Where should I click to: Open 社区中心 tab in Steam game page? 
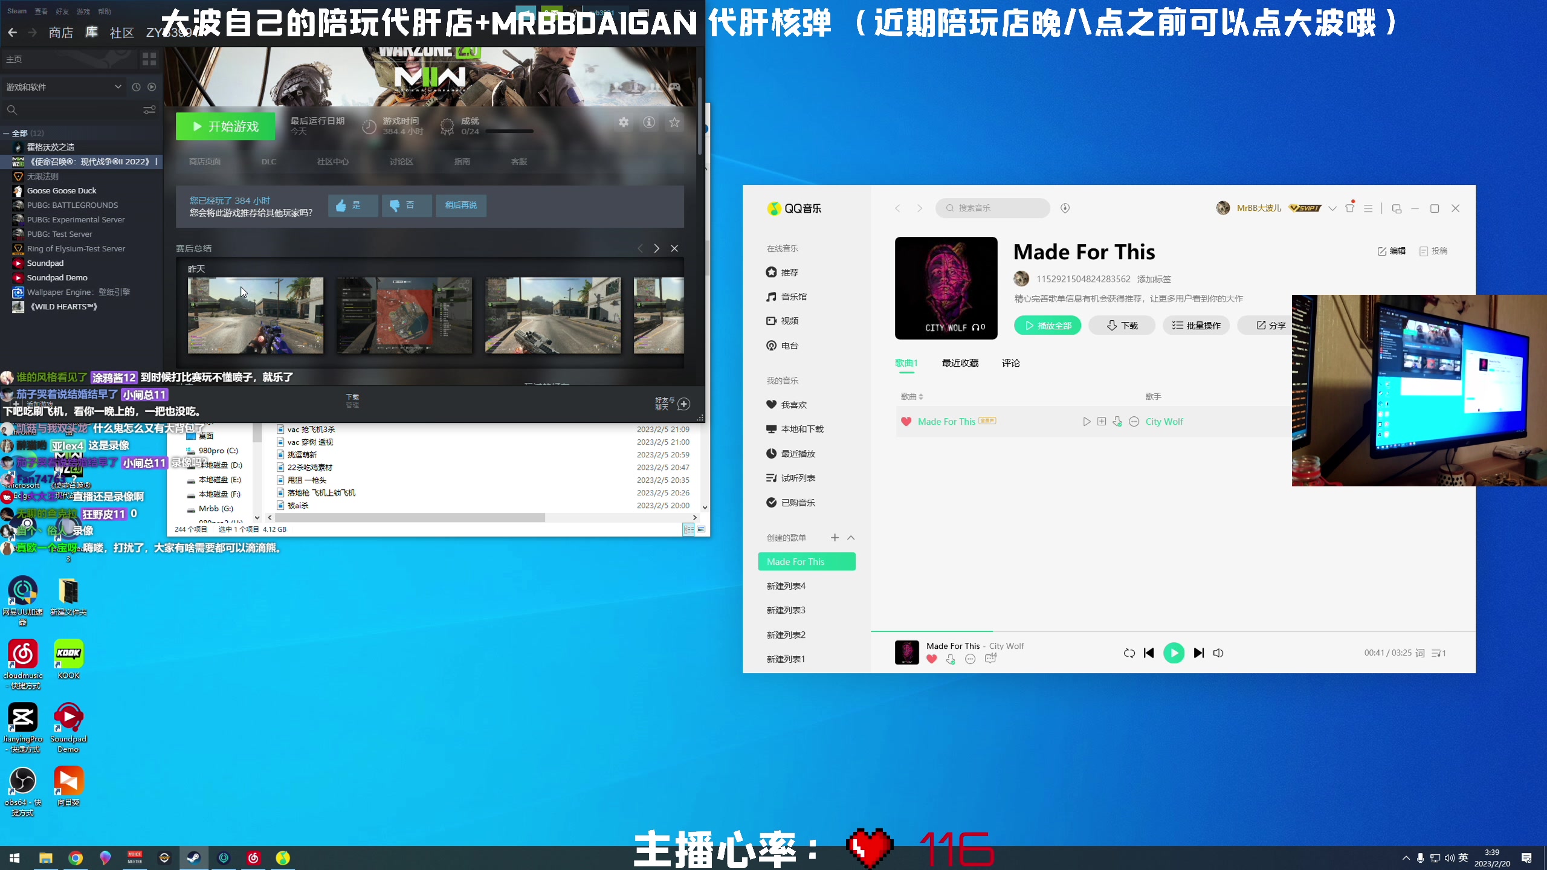point(333,162)
